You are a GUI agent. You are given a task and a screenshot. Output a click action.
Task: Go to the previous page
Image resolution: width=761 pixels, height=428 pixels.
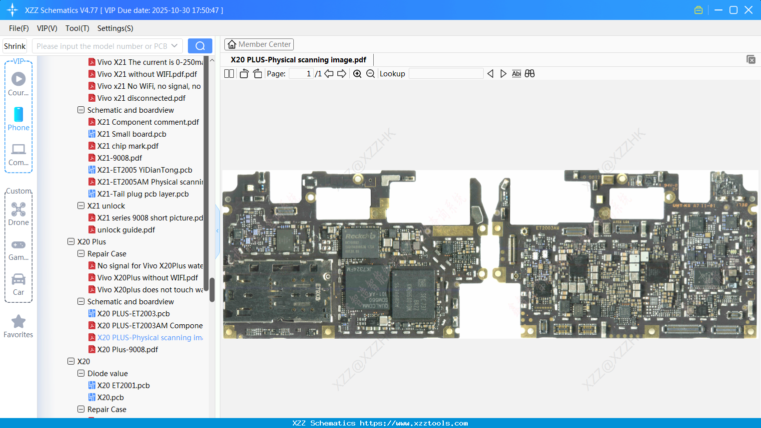329,74
